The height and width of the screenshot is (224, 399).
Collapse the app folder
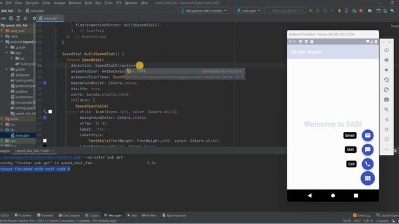pos(7,53)
